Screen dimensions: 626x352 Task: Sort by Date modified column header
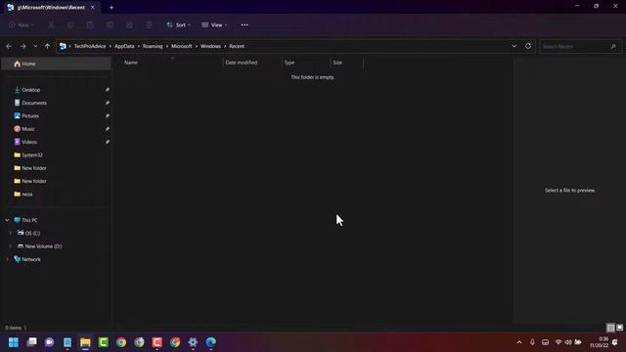(242, 63)
